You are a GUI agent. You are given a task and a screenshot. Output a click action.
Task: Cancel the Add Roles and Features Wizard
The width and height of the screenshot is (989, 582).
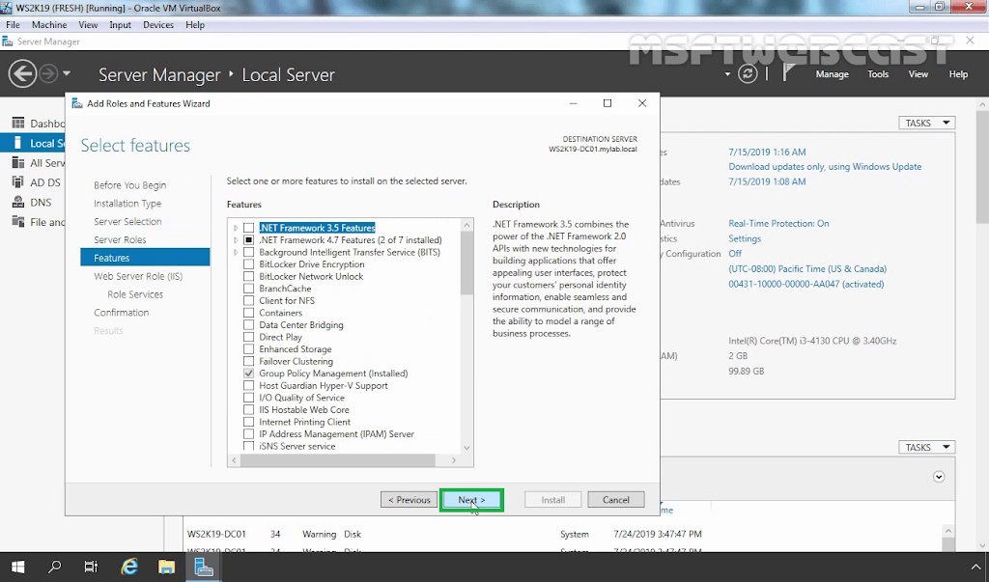click(x=615, y=500)
